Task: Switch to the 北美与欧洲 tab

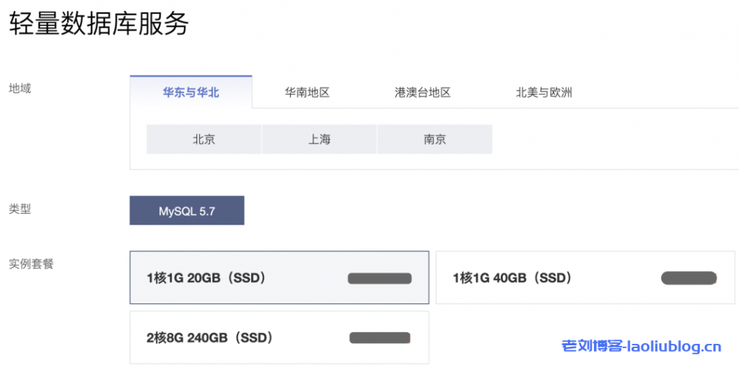Action: pos(543,92)
